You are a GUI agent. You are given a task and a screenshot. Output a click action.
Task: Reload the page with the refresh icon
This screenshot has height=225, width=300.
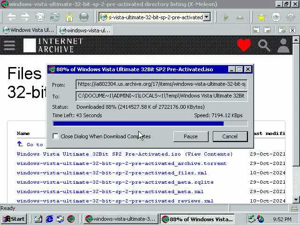pyautogui.click(x=54, y=17)
